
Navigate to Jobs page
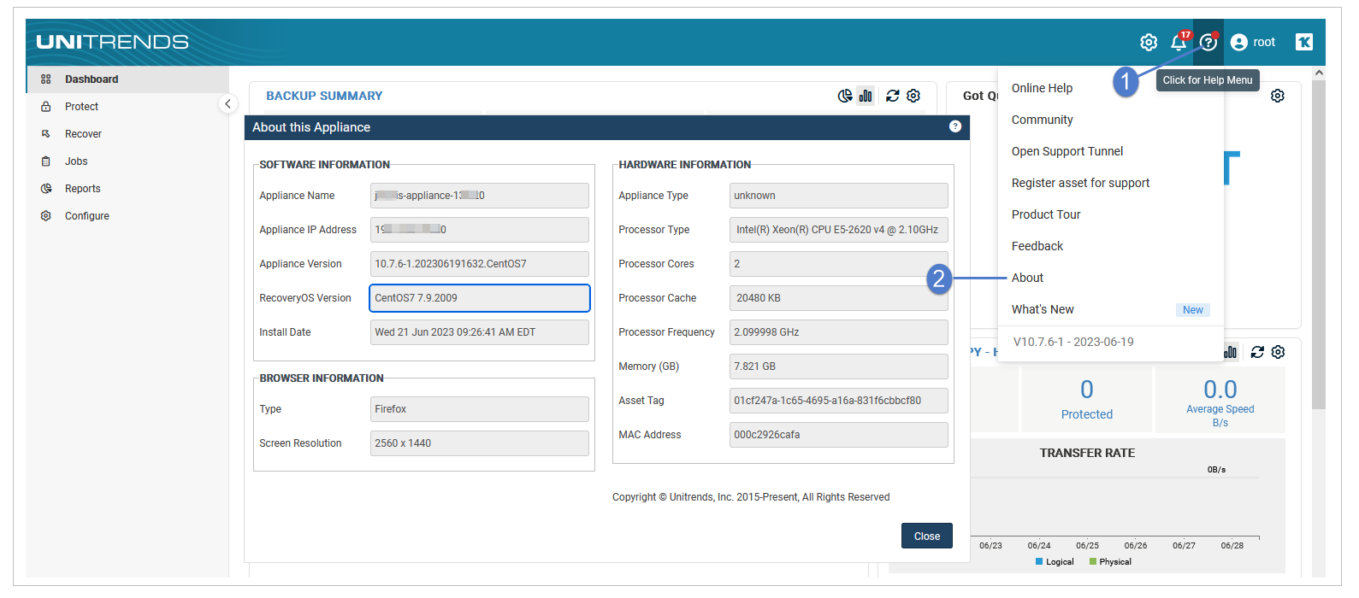(x=127, y=161)
